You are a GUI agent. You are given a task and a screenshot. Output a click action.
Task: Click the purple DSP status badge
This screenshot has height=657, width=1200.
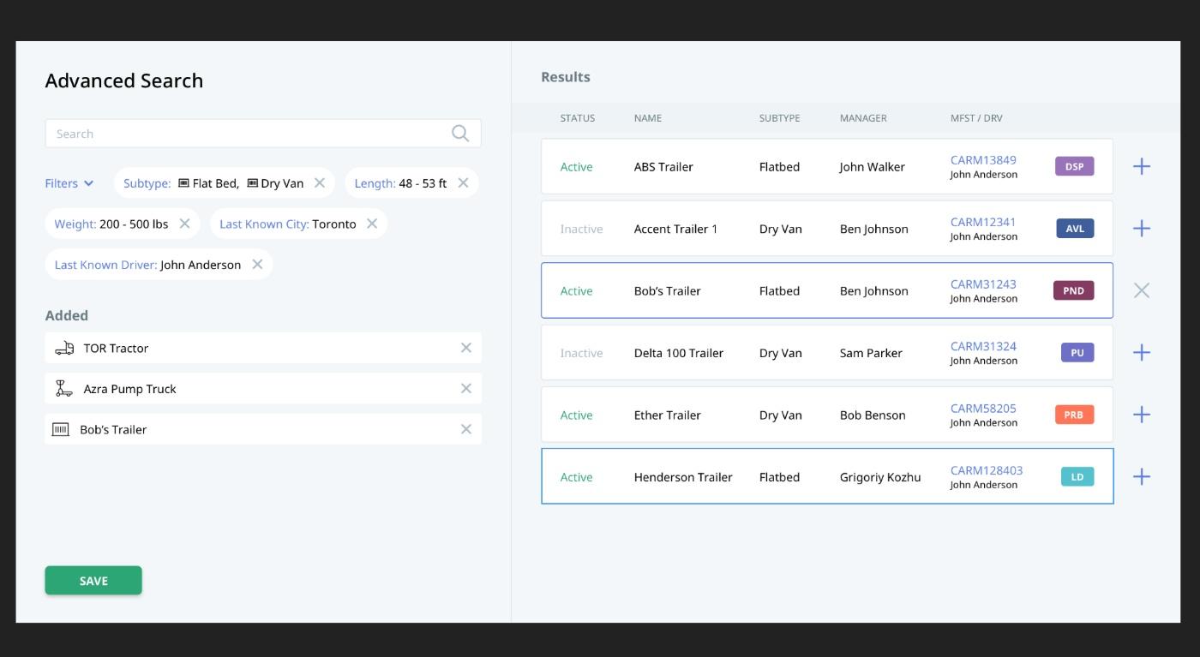(x=1074, y=166)
